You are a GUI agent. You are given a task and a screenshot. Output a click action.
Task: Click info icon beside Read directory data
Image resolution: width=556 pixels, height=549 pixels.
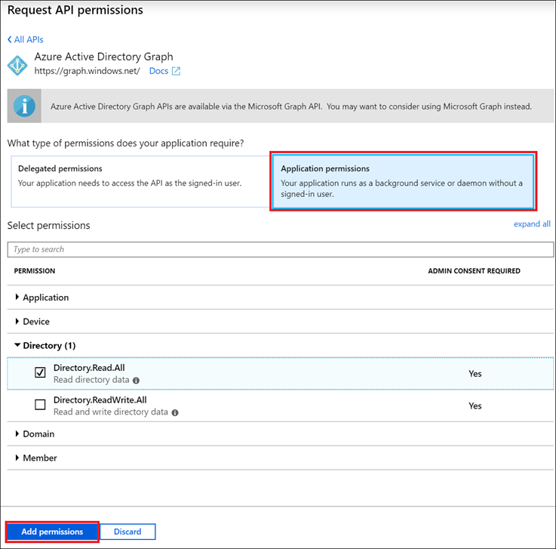pyautogui.click(x=136, y=381)
